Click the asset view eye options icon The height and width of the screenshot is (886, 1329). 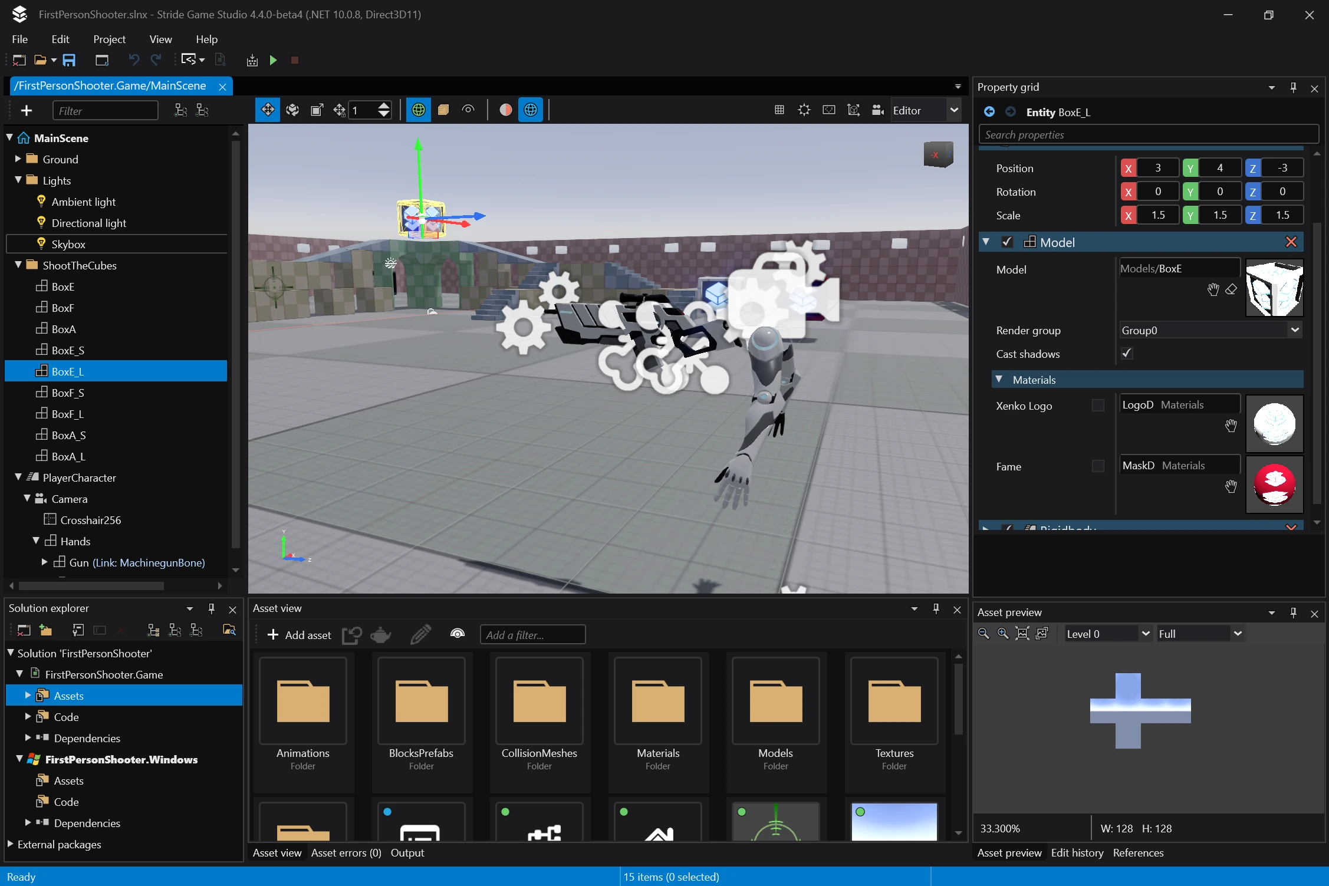pos(457,634)
